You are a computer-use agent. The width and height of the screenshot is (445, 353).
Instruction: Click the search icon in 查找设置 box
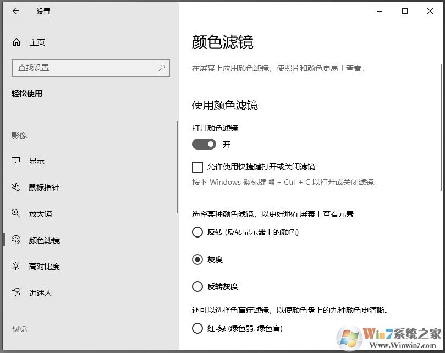tap(161, 68)
